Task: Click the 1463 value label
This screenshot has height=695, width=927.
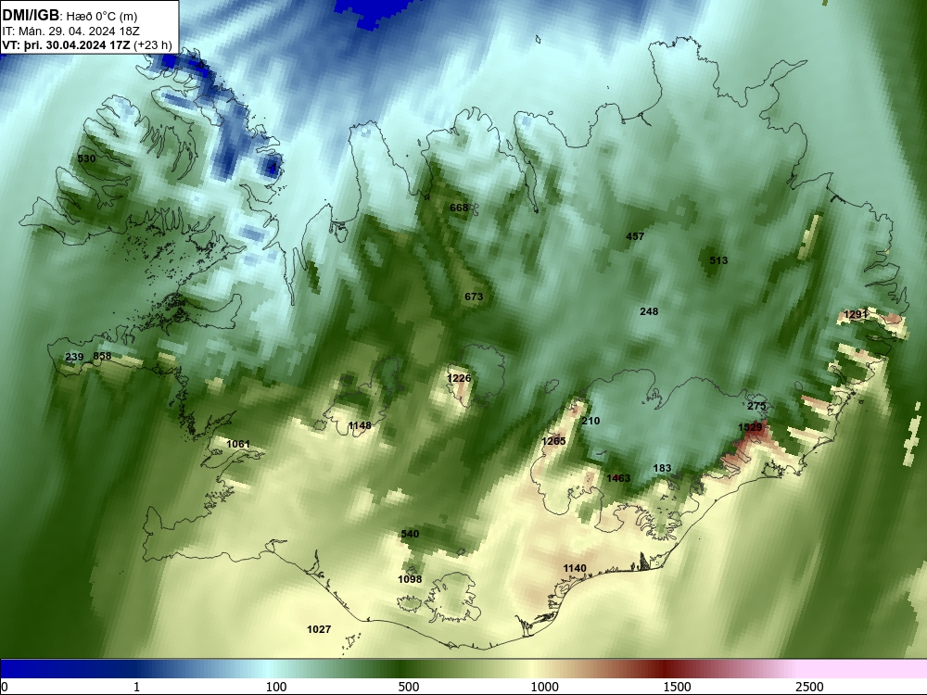Action: pyautogui.click(x=618, y=478)
